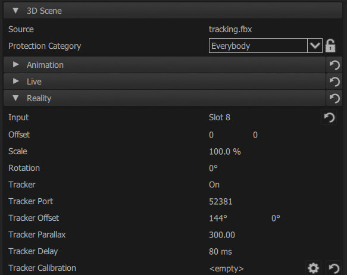Click the Tracker Delay 80 ms value
The image size is (347, 275).
tap(220, 252)
